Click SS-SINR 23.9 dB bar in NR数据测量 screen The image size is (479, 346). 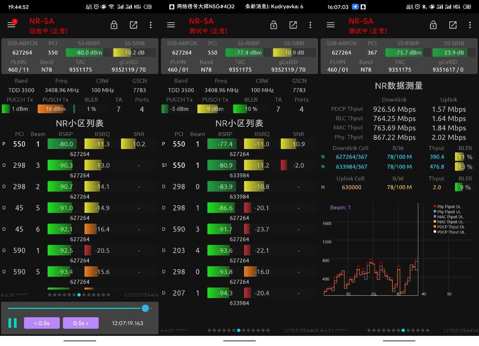click(x=454, y=53)
